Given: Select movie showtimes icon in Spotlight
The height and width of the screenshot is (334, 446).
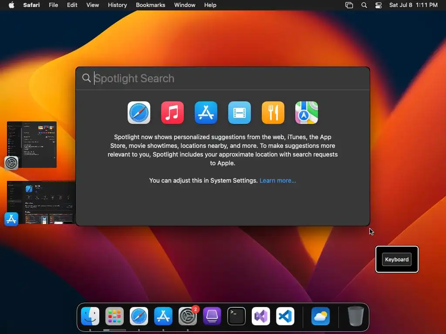Looking at the screenshot, I should point(240,113).
